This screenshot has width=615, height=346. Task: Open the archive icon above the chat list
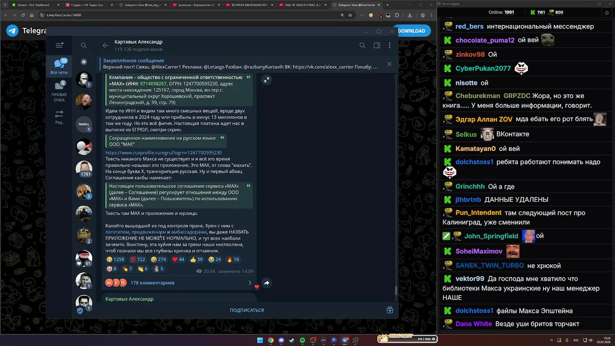point(84,62)
